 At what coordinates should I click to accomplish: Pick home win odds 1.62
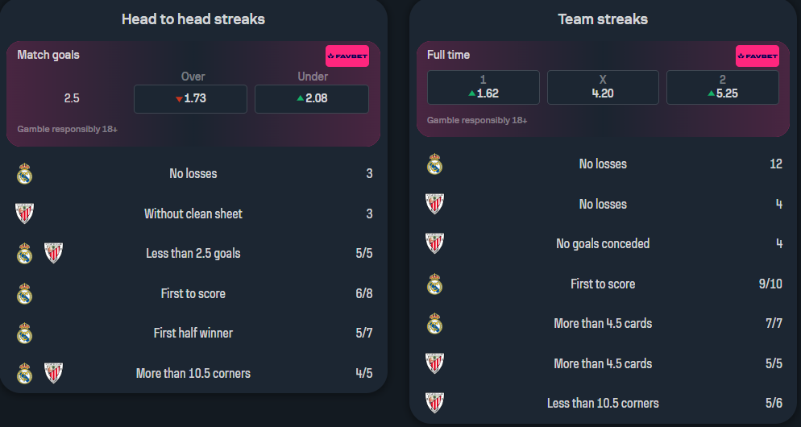pyautogui.click(x=484, y=88)
